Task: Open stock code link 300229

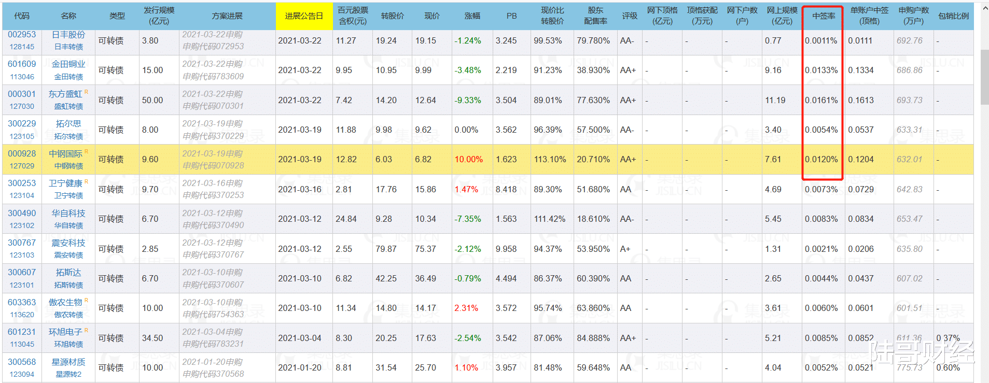Action: tap(22, 124)
